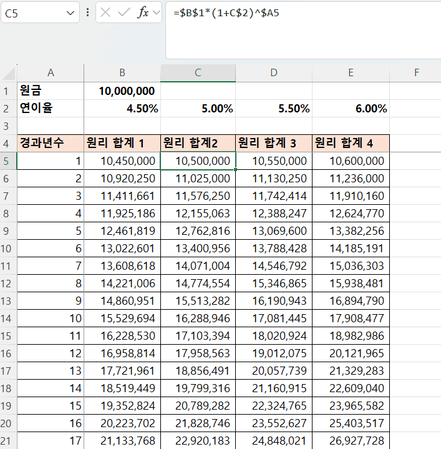Click the Enter checkmark icon in formula bar
The height and width of the screenshot is (449, 441).
click(x=124, y=12)
